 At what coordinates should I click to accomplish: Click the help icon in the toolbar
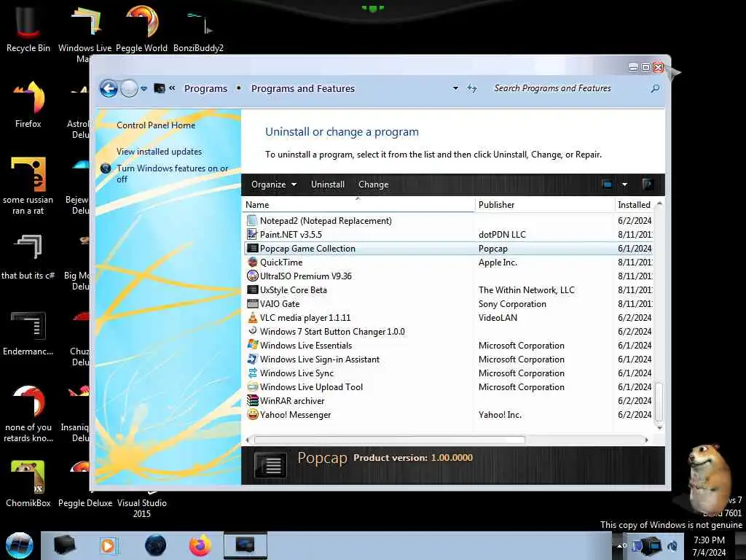(647, 184)
